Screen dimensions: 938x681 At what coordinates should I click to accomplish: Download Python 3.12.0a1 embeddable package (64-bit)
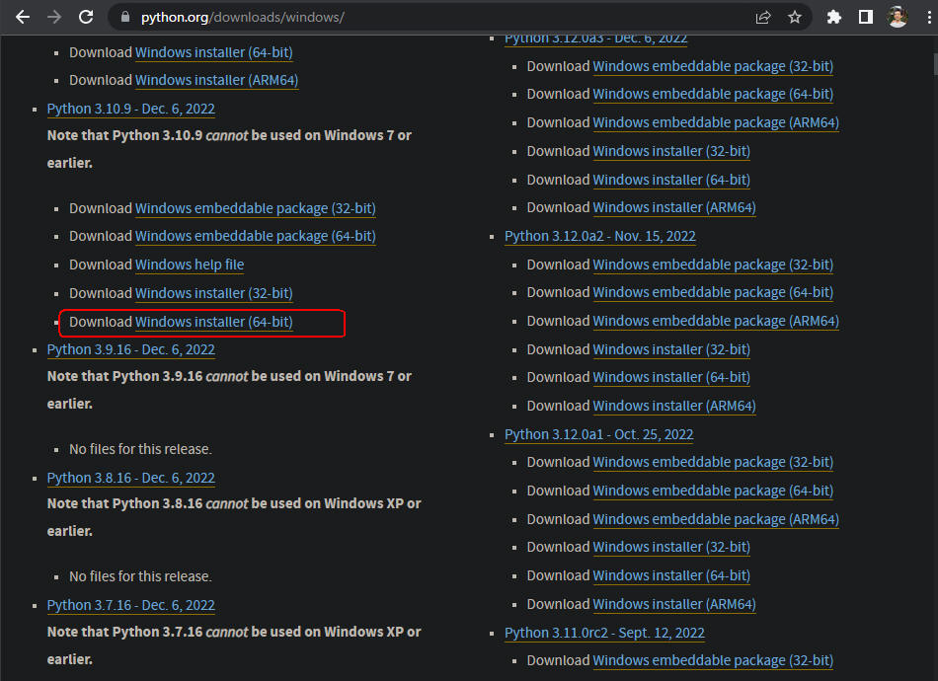point(713,491)
